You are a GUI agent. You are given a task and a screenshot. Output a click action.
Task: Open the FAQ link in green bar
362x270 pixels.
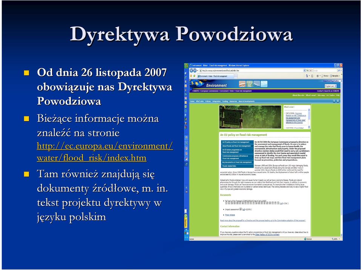point(338,95)
